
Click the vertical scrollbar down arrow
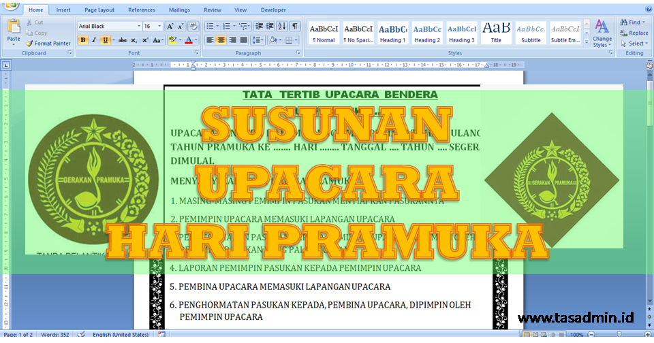[x=649, y=301]
